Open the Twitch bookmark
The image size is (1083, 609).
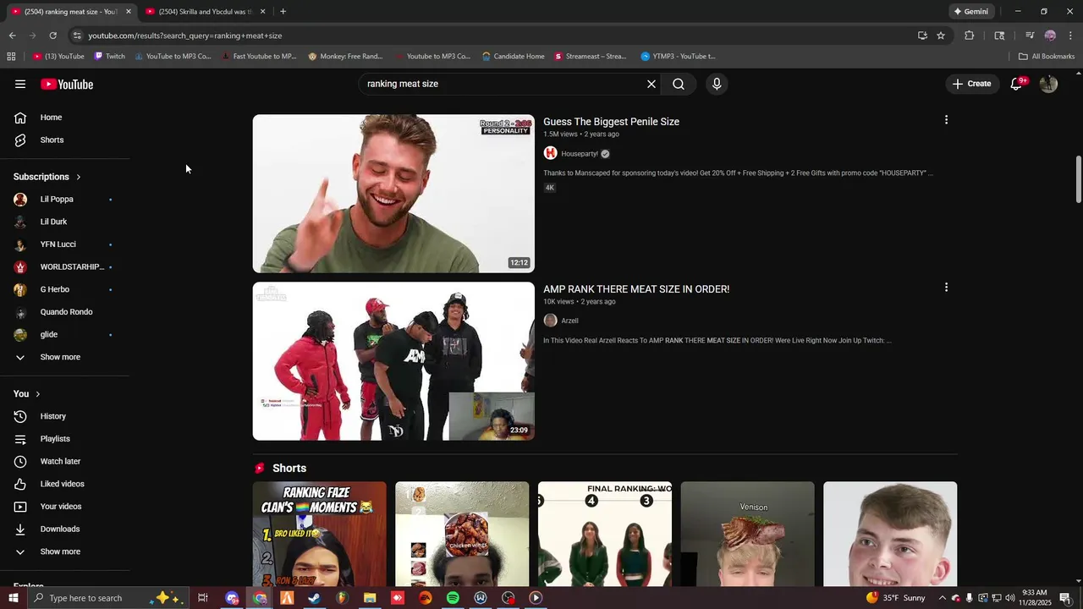(x=110, y=57)
